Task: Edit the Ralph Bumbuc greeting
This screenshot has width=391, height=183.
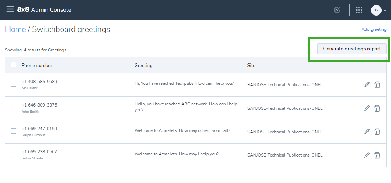Action: coord(367,131)
